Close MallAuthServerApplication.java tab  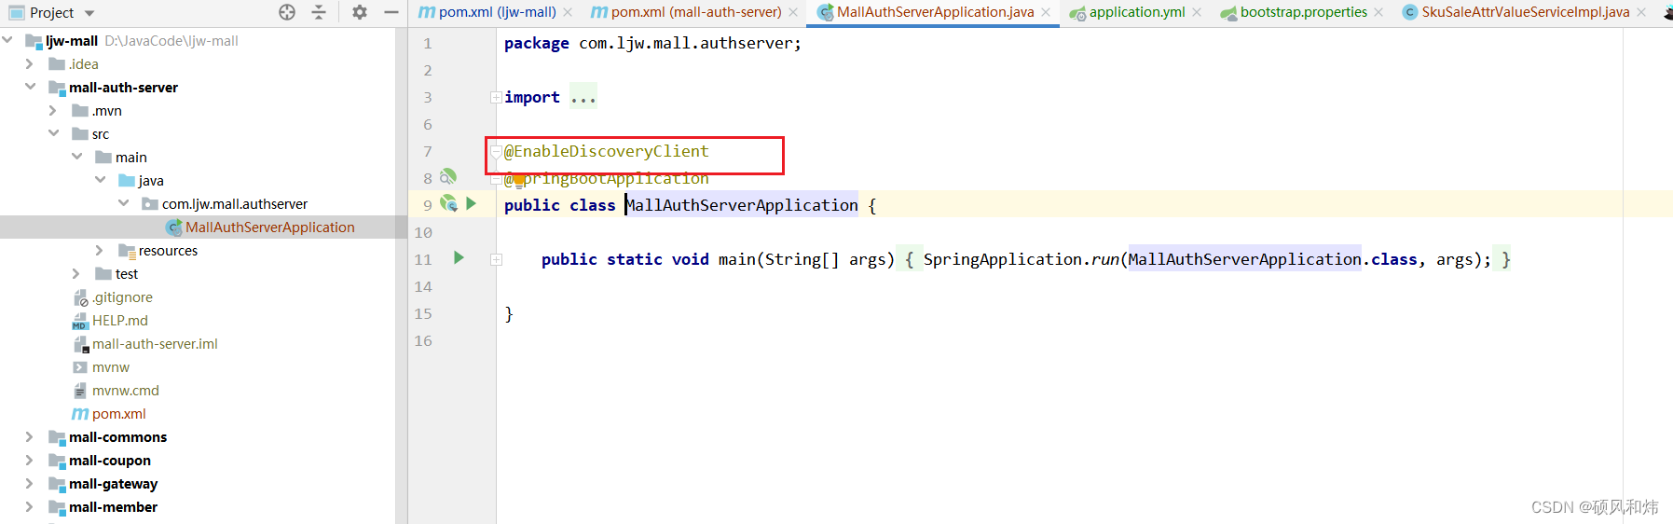pyautogui.click(x=1046, y=12)
